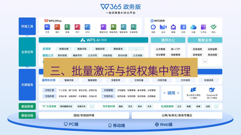Click the right arrow beside 调用
241x135 pixels.
tap(178, 93)
